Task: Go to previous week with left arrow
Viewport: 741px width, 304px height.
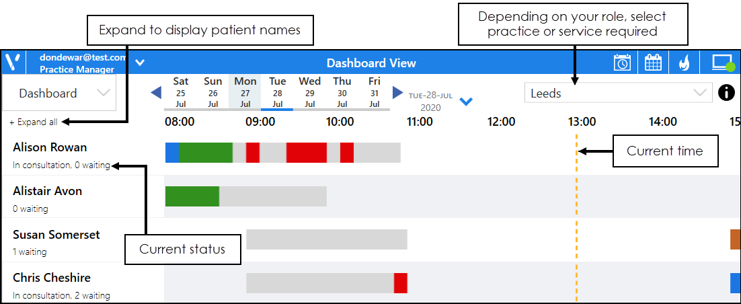Action: 156,92
